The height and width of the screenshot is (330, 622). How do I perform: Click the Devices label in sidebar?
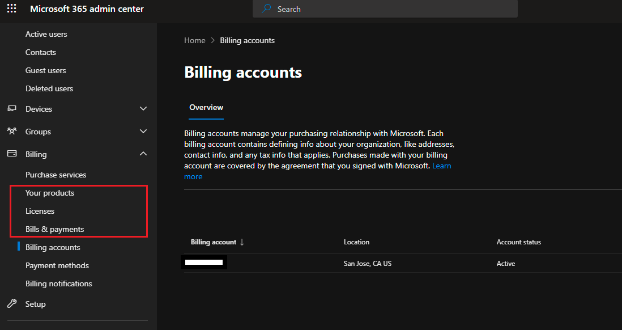click(x=39, y=109)
